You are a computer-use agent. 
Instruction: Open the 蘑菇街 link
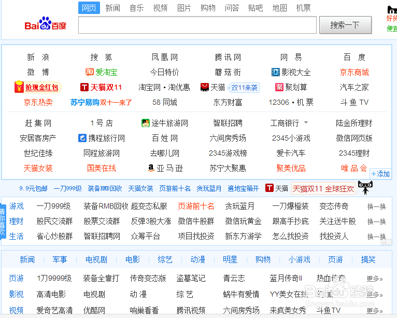[x=228, y=72]
